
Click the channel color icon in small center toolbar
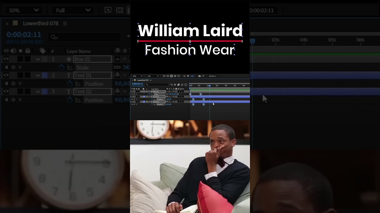(184, 76)
